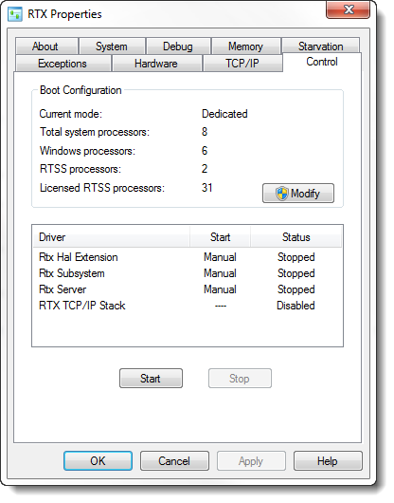Go to the Memory tab
This screenshot has height=503, width=394.
coord(246,47)
